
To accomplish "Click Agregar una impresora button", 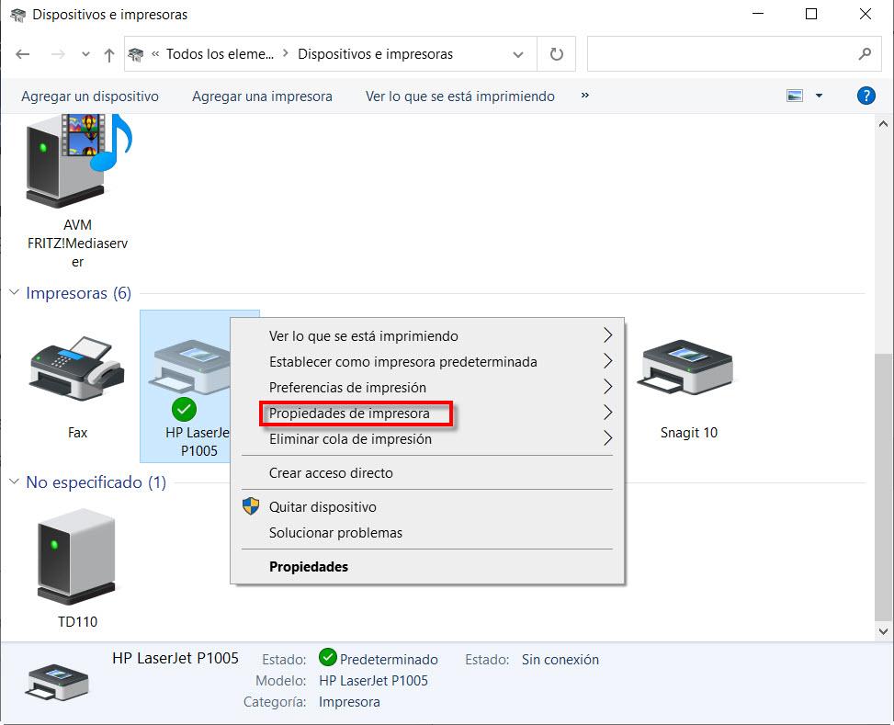I will tap(262, 96).
